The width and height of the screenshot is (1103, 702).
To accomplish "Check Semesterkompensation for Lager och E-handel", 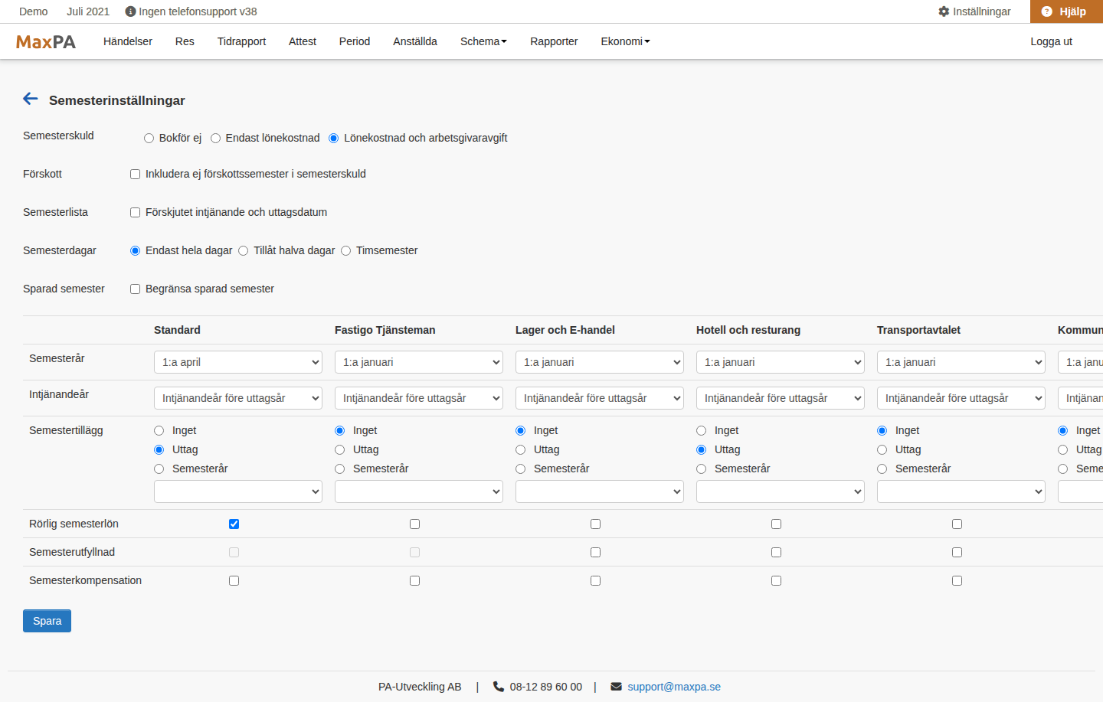I will coord(596,581).
